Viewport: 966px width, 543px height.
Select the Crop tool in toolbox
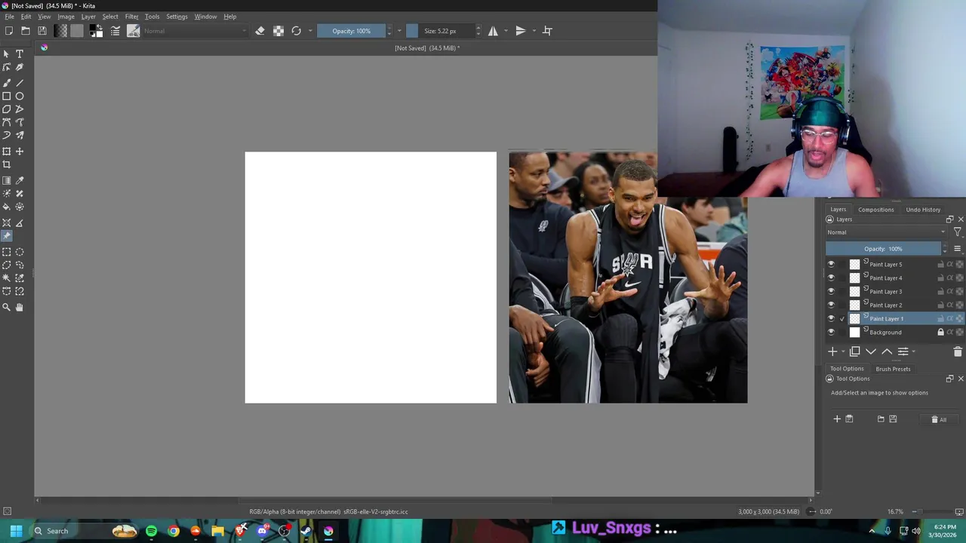[x=7, y=164]
